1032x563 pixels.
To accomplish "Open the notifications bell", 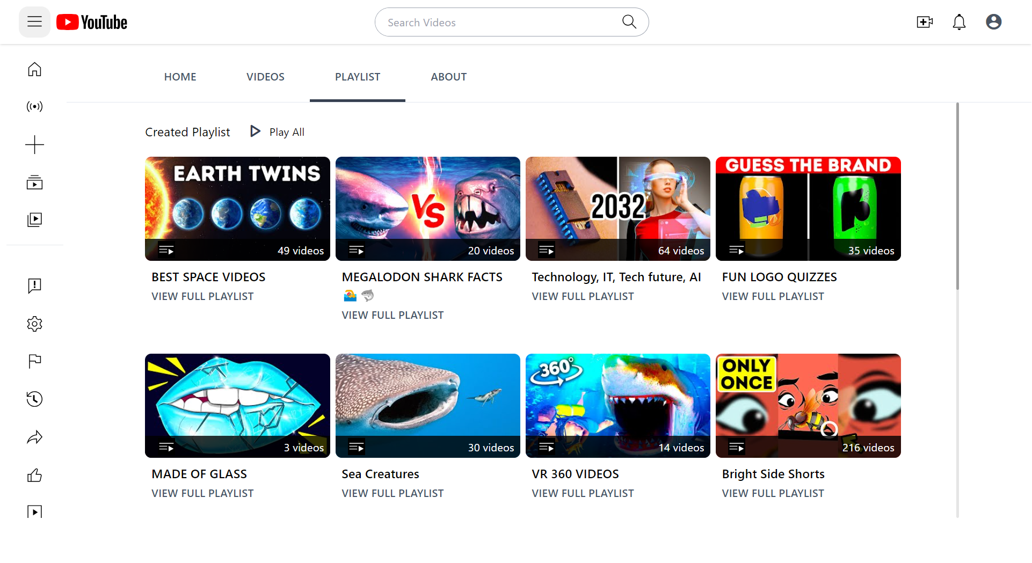I will pyautogui.click(x=959, y=22).
